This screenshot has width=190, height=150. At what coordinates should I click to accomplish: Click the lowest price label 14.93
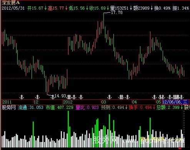pyautogui.click(x=60, y=96)
